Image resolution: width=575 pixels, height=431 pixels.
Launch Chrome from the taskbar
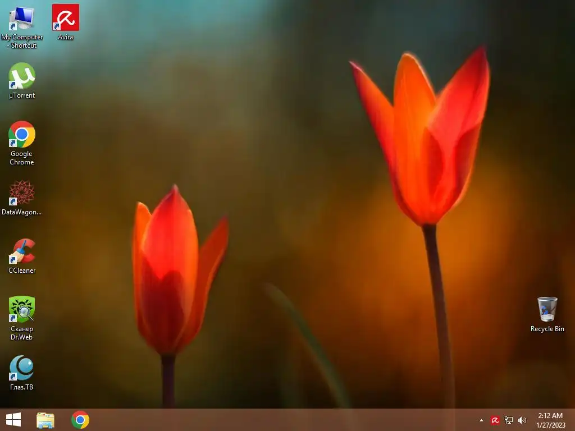[x=80, y=420]
